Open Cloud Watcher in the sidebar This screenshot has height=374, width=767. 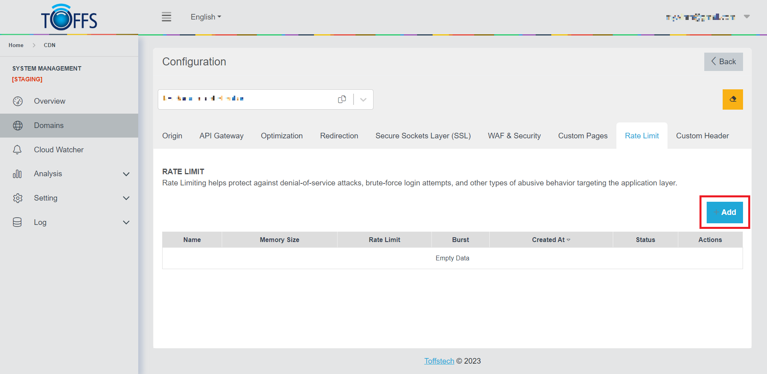click(x=59, y=150)
